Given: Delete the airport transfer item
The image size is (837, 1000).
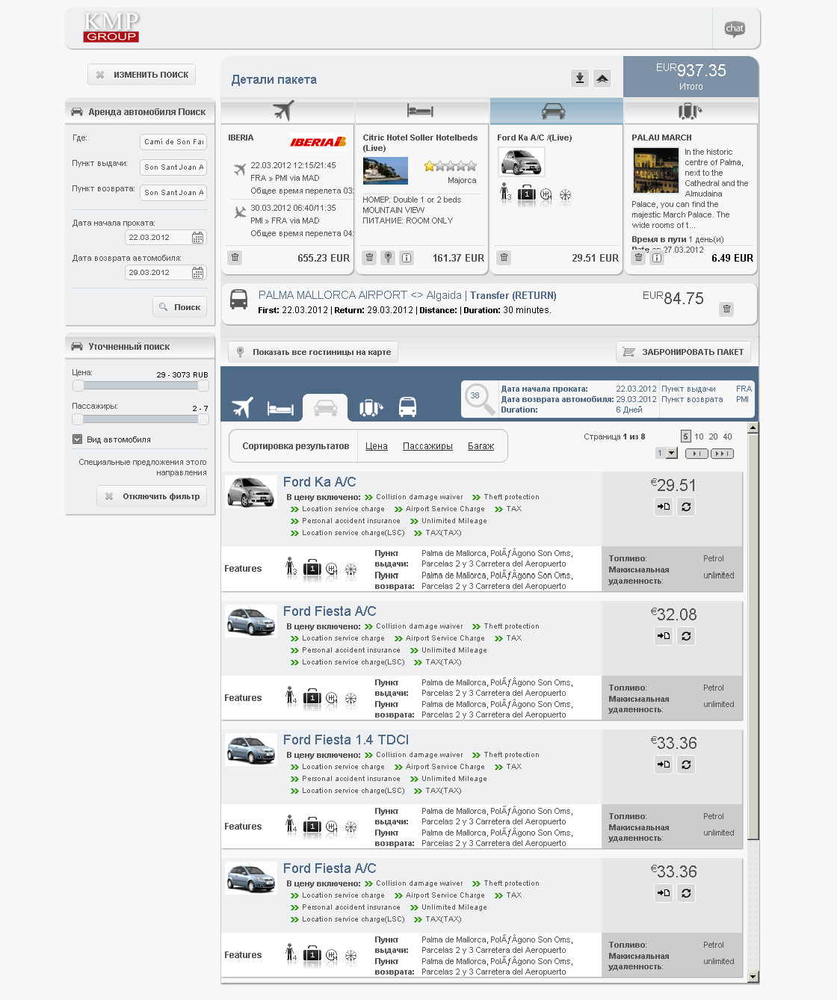Looking at the screenshot, I should (726, 309).
